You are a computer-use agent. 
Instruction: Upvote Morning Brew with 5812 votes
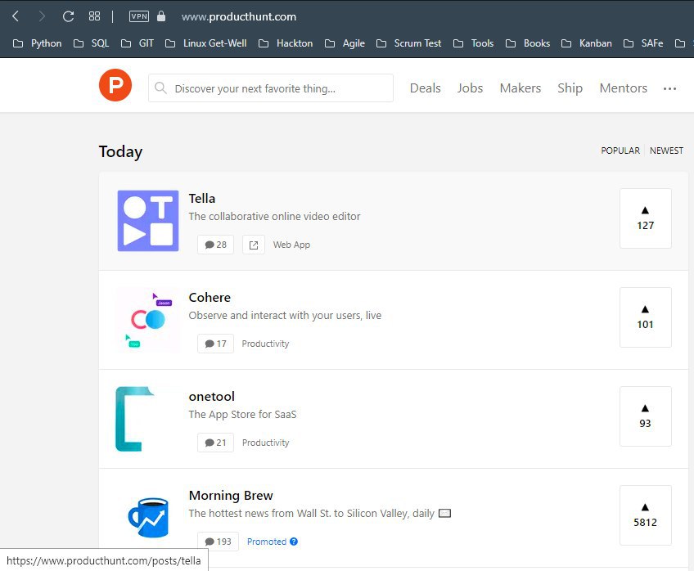646,515
